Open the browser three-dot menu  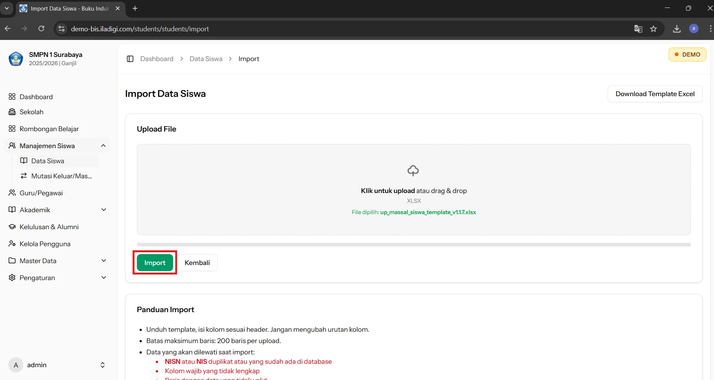point(710,29)
